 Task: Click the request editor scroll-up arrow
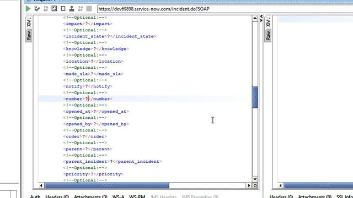click(255, 18)
